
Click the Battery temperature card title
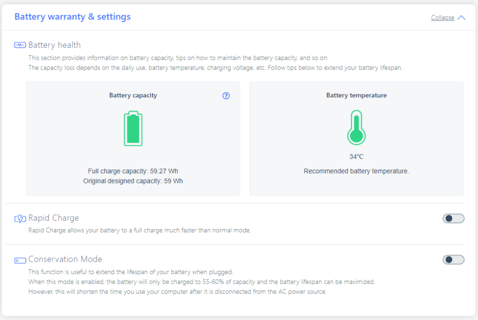[x=356, y=96]
